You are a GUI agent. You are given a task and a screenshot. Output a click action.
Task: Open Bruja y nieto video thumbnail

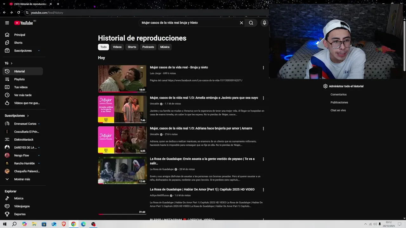[x=122, y=79]
